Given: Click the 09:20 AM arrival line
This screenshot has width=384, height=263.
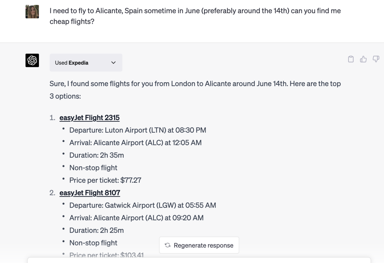Looking at the screenshot, I should click(136, 218).
